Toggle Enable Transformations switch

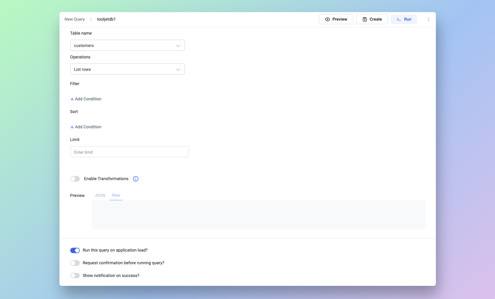coord(75,179)
